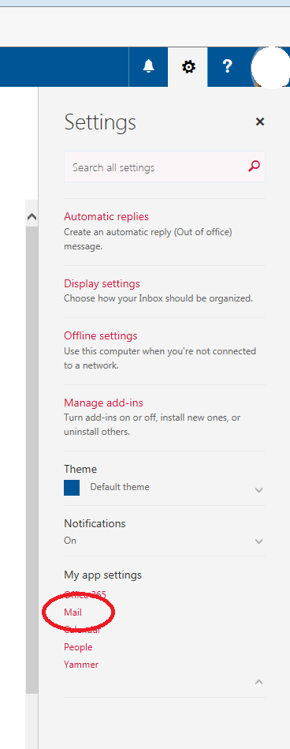The image size is (290, 749).
Task: Click the Notifications On value
Action: point(70,541)
